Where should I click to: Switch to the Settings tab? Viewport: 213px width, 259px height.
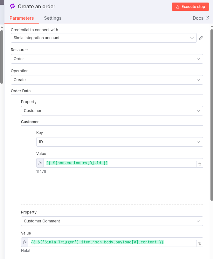coord(53,18)
